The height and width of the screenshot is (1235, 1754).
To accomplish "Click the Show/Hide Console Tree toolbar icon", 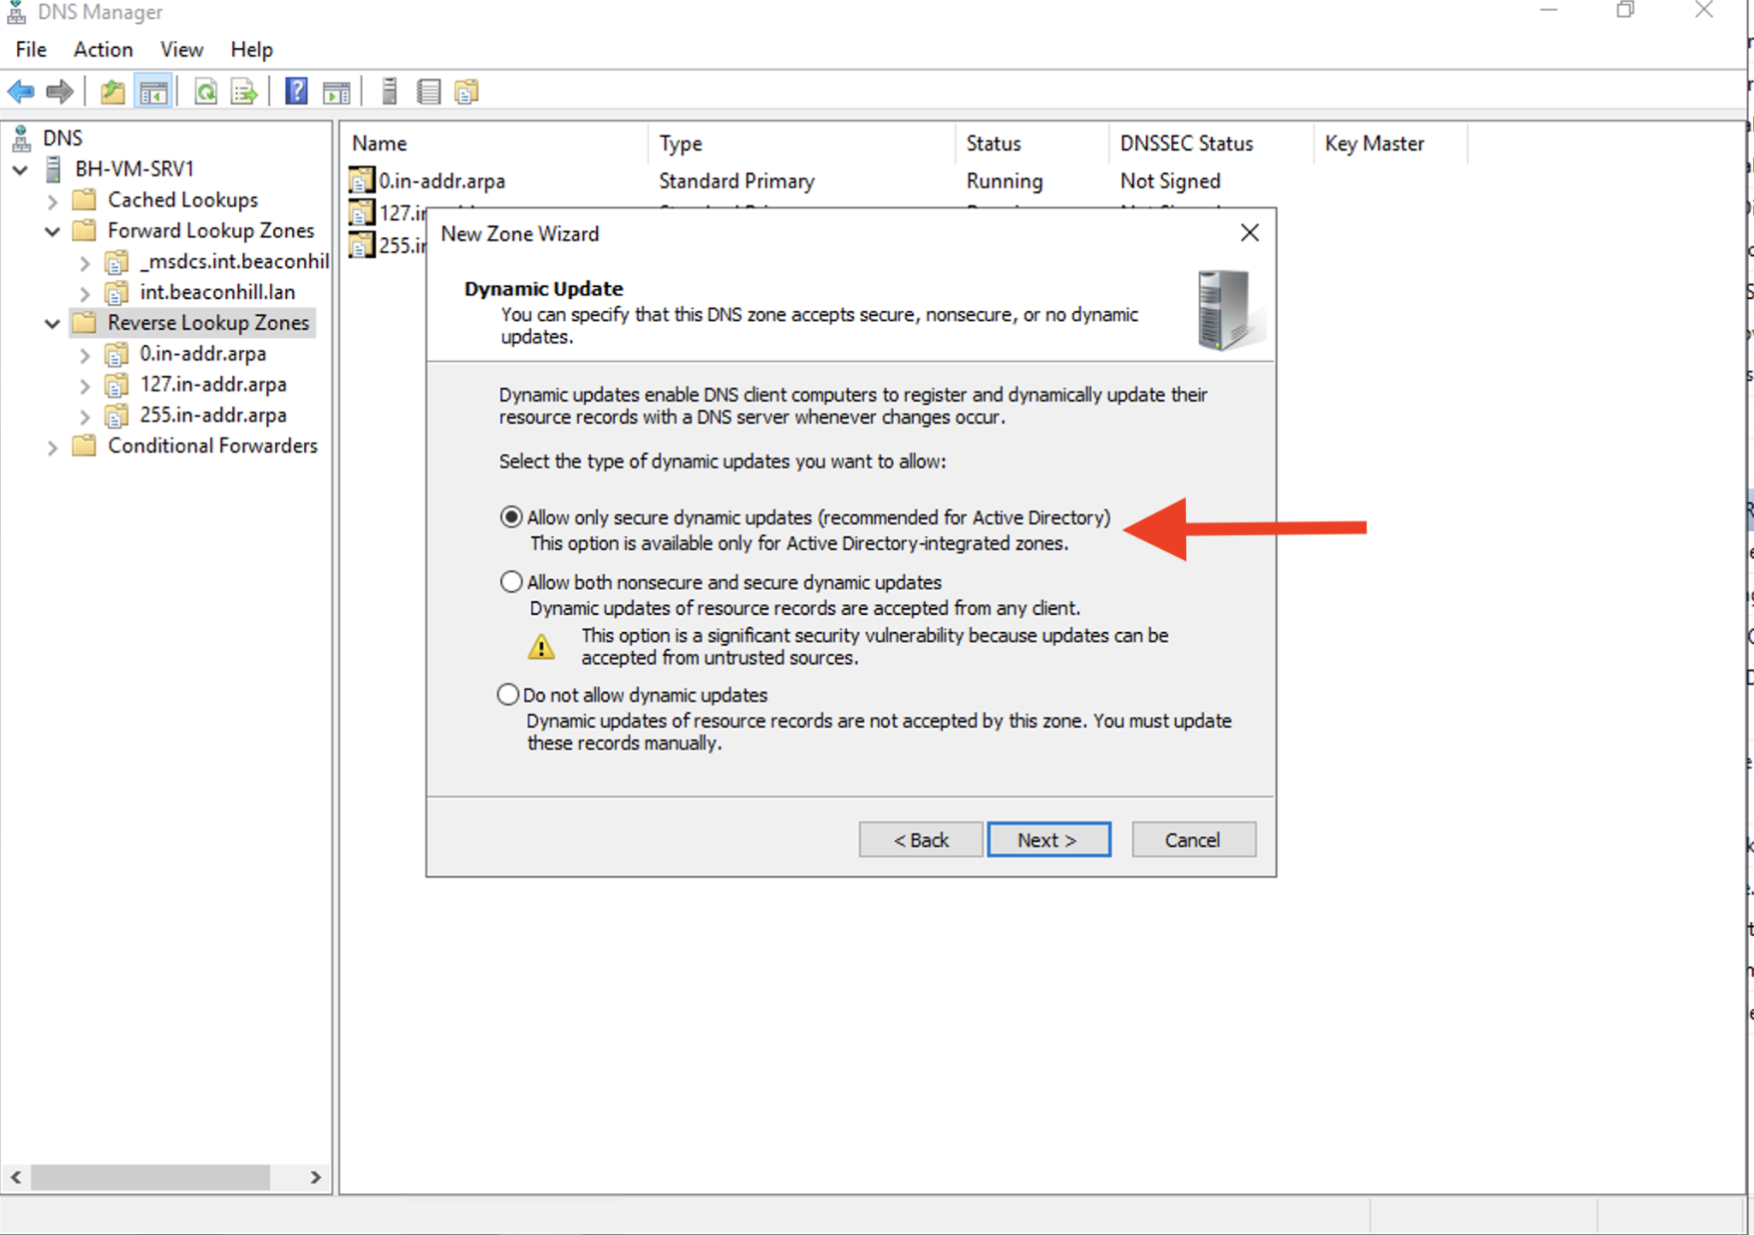I will (x=153, y=91).
